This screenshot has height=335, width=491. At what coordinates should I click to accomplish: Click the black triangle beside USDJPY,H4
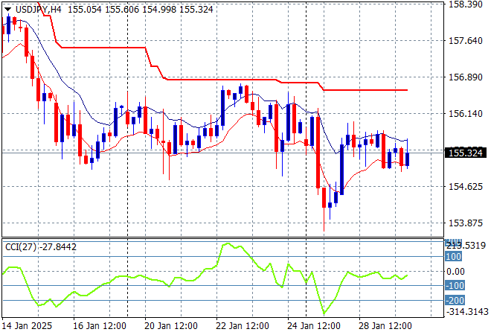(7, 8)
